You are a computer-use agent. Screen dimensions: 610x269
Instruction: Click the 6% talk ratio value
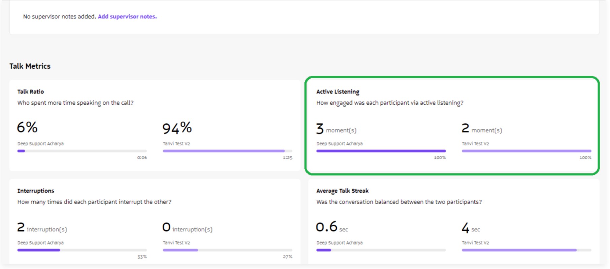pos(27,127)
